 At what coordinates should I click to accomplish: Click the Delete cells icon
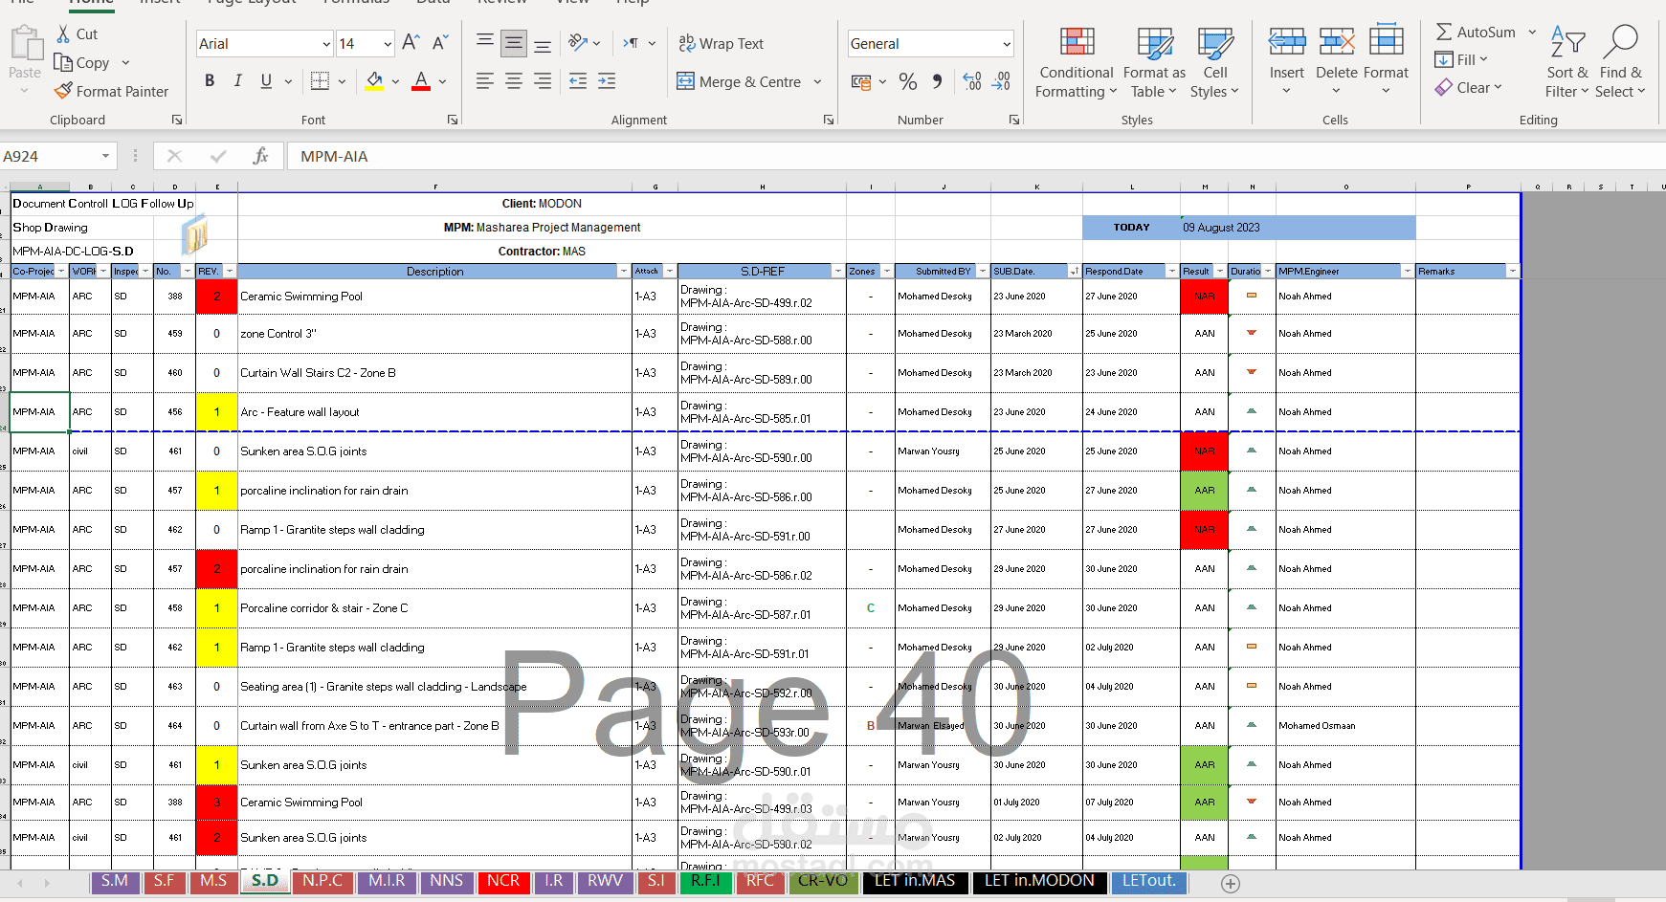1337,41
